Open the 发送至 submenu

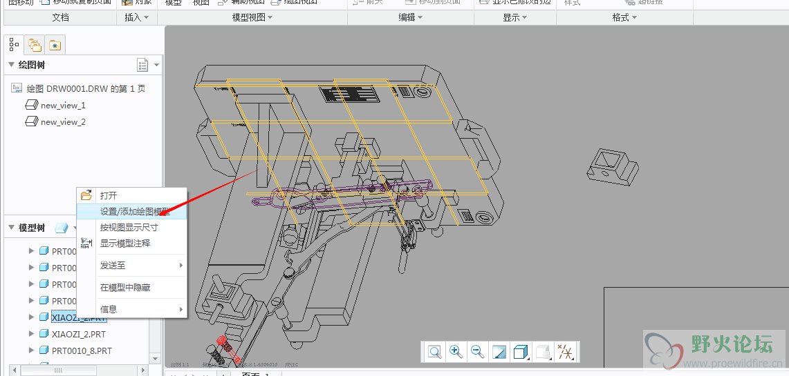coord(113,265)
